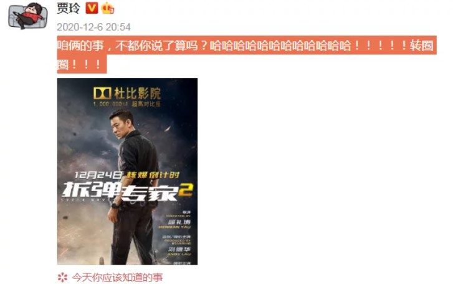The height and width of the screenshot is (284, 453).
Task: Click the orange V verified badge
Action: 92,8
